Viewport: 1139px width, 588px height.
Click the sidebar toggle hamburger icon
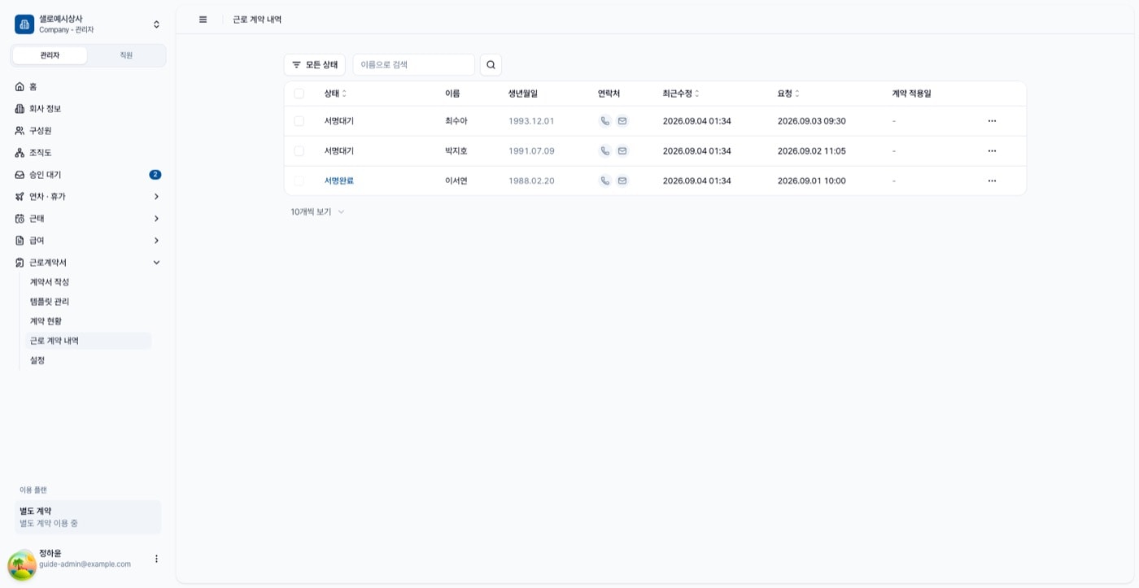tap(203, 20)
